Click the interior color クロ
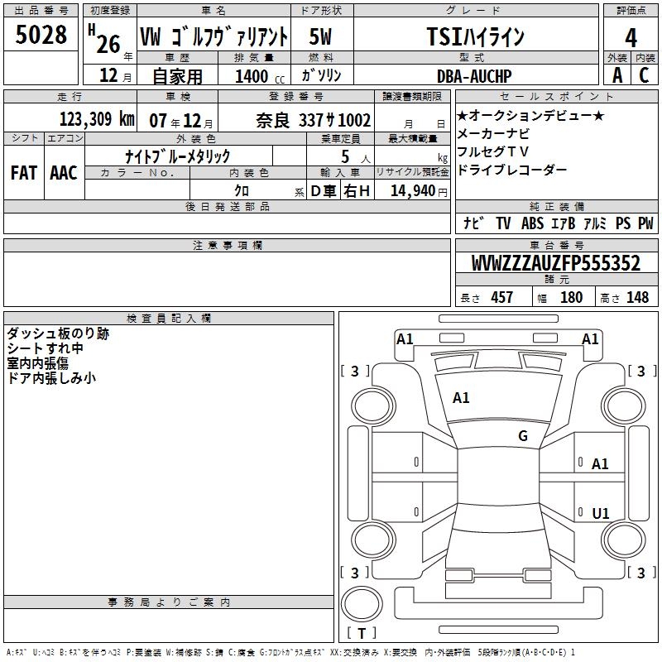 point(242,190)
